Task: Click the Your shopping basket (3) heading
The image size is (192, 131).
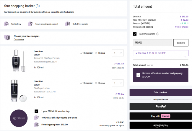Action: pos(22,6)
